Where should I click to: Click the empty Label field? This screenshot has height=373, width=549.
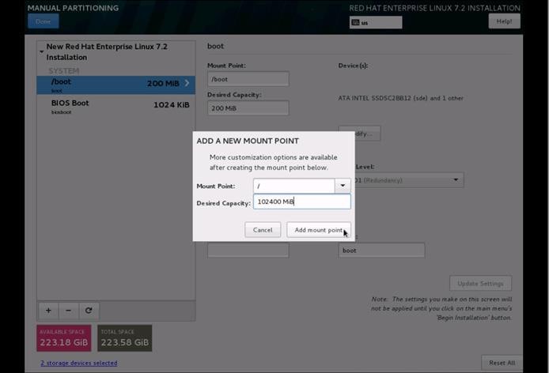click(x=248, y=251)
